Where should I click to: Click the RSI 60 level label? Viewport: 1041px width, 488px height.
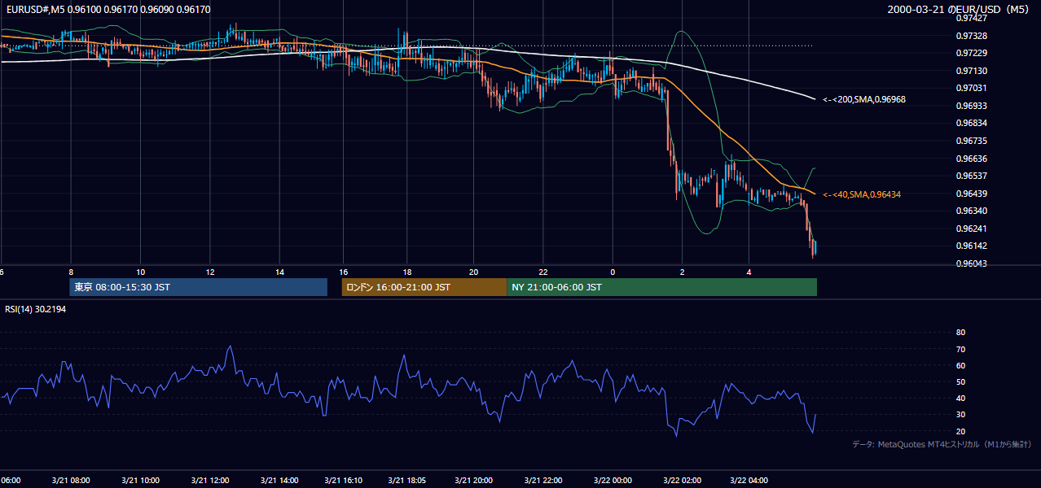click(960, 365)
